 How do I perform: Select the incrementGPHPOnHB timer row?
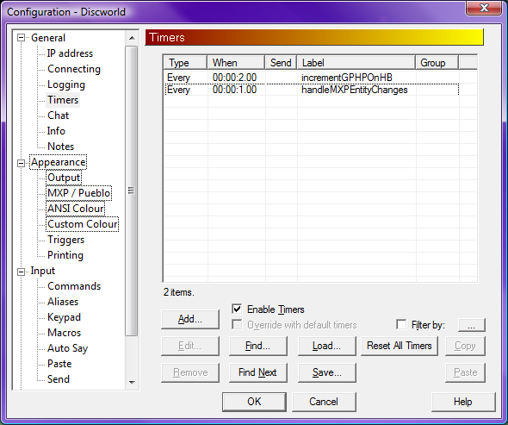tap(312, 78)
